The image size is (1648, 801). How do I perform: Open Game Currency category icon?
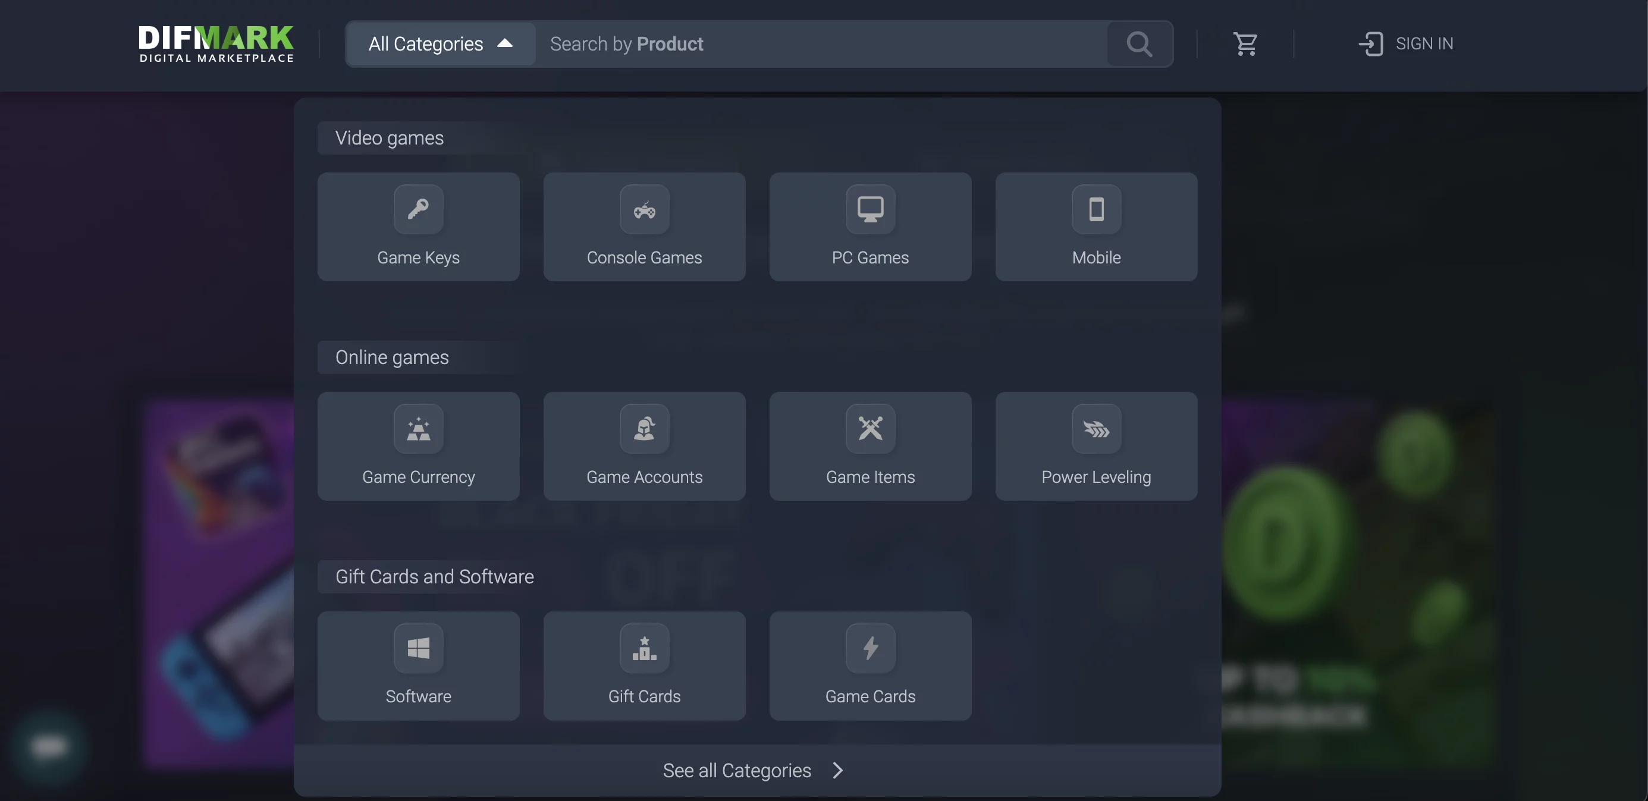coord(419,429)
